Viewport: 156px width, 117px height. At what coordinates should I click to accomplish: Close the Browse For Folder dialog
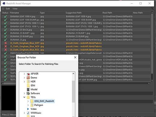pos(75,57)
